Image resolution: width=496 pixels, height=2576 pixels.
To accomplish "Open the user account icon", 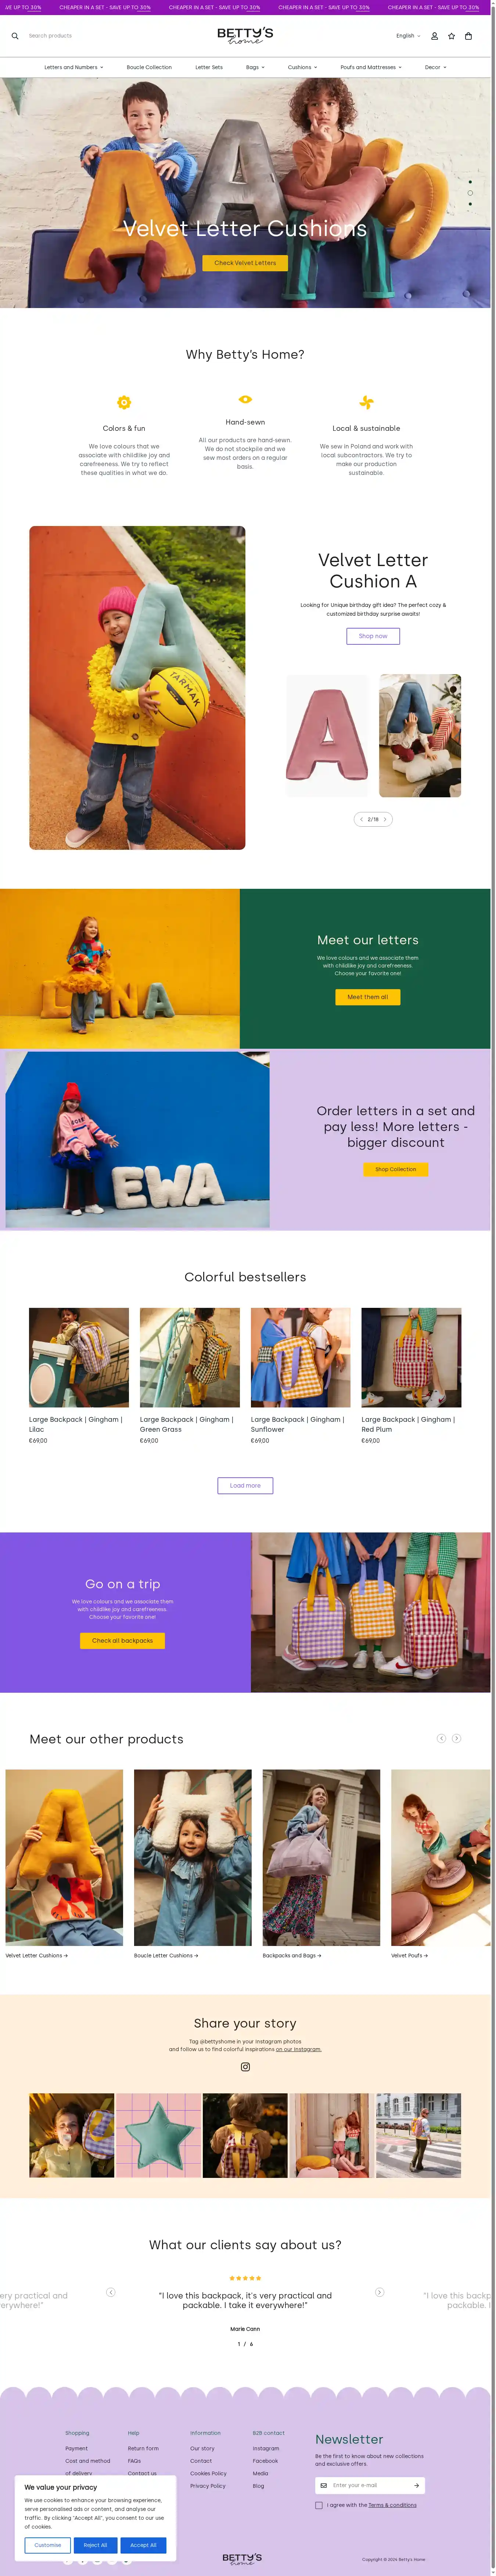I will (x=434, y=36).
